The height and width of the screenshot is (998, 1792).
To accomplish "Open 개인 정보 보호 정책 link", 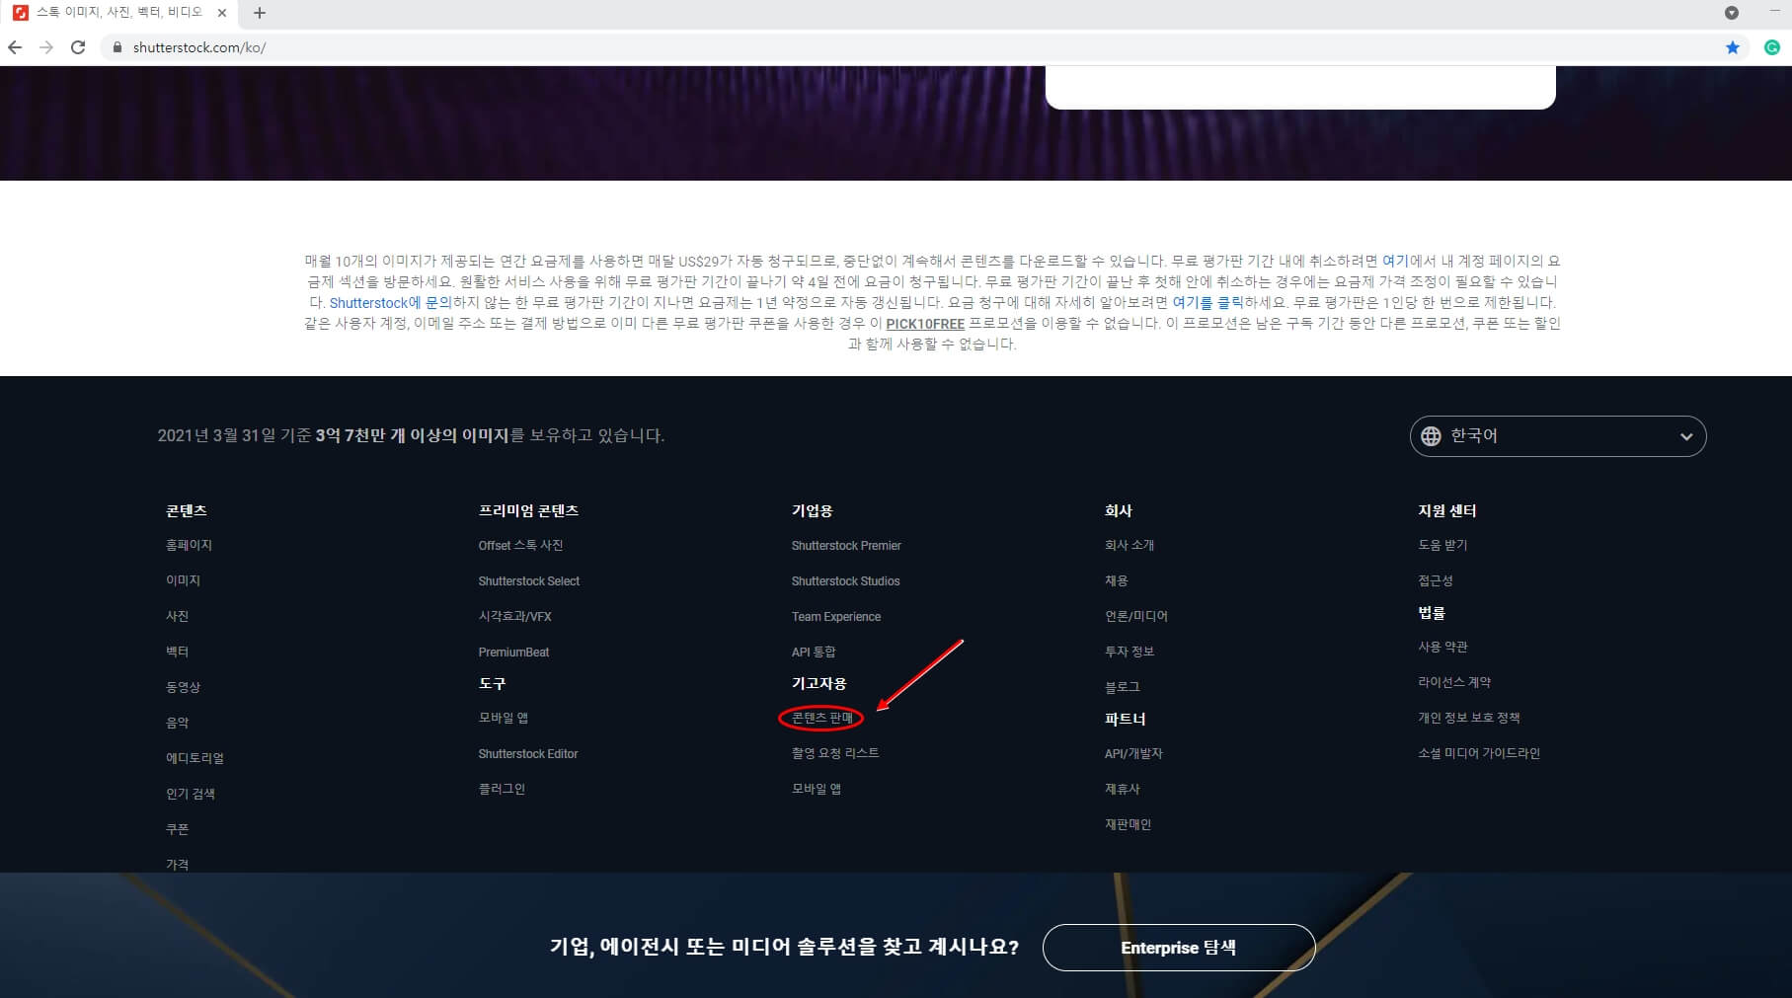I will [x=1469, y=718].
